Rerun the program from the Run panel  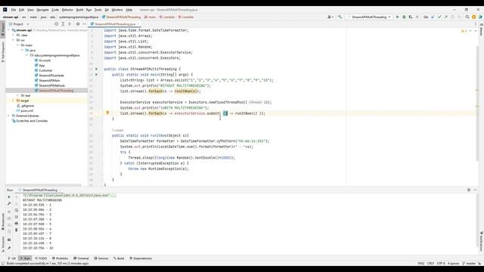pyautogui.click(x=9, y=196)
